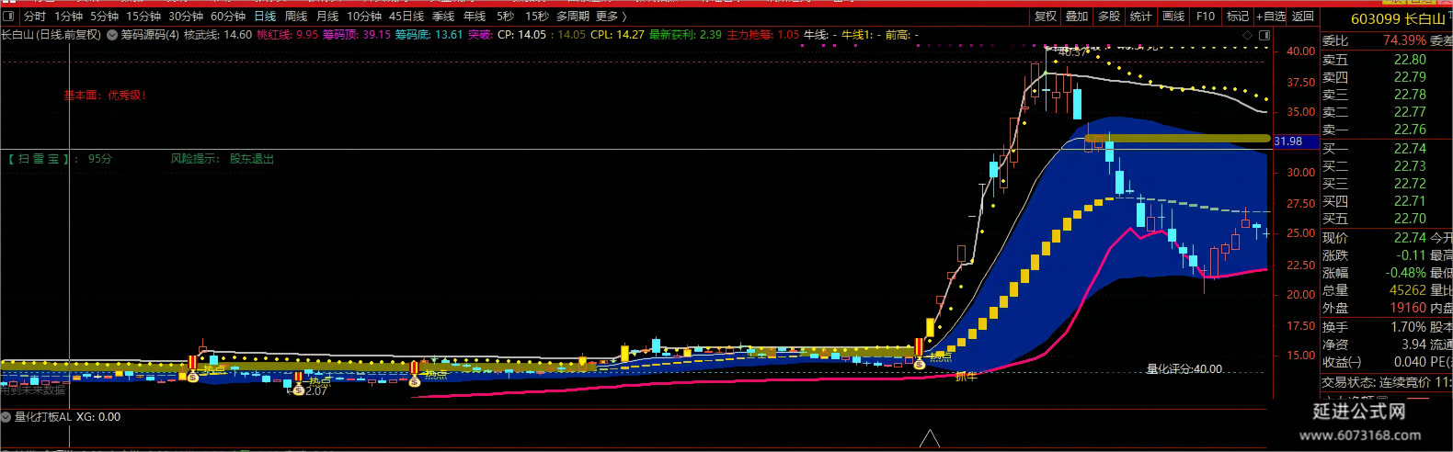Switch to the 周线 weekly period tab

(x=296, y=17)
